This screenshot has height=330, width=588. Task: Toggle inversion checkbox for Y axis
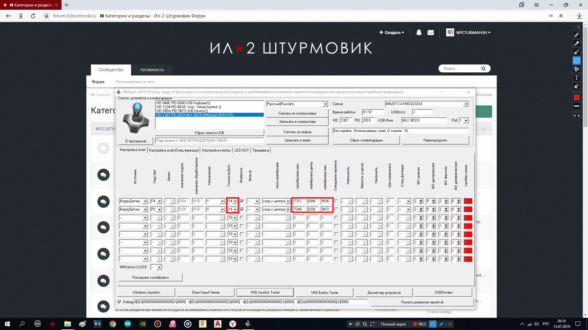242,201
